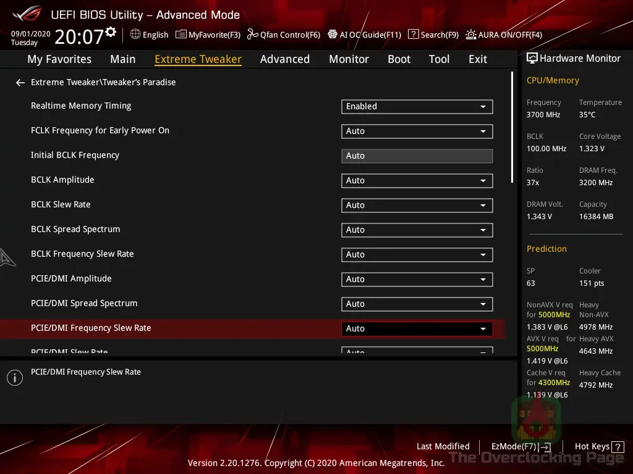This screenshot has width=633, height=474.
Task: Open the FCLK Frequency for Early Power On dropdown
Action: (417, 131)
